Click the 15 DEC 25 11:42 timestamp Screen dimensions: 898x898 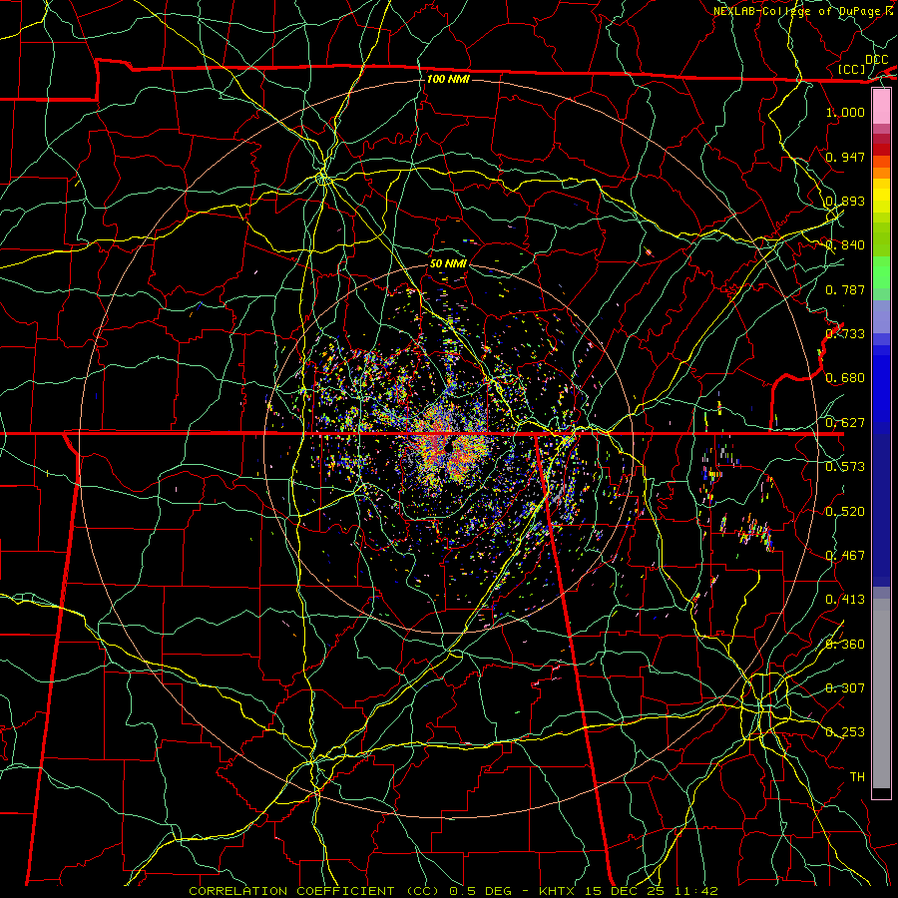click(x=652, y=891)
